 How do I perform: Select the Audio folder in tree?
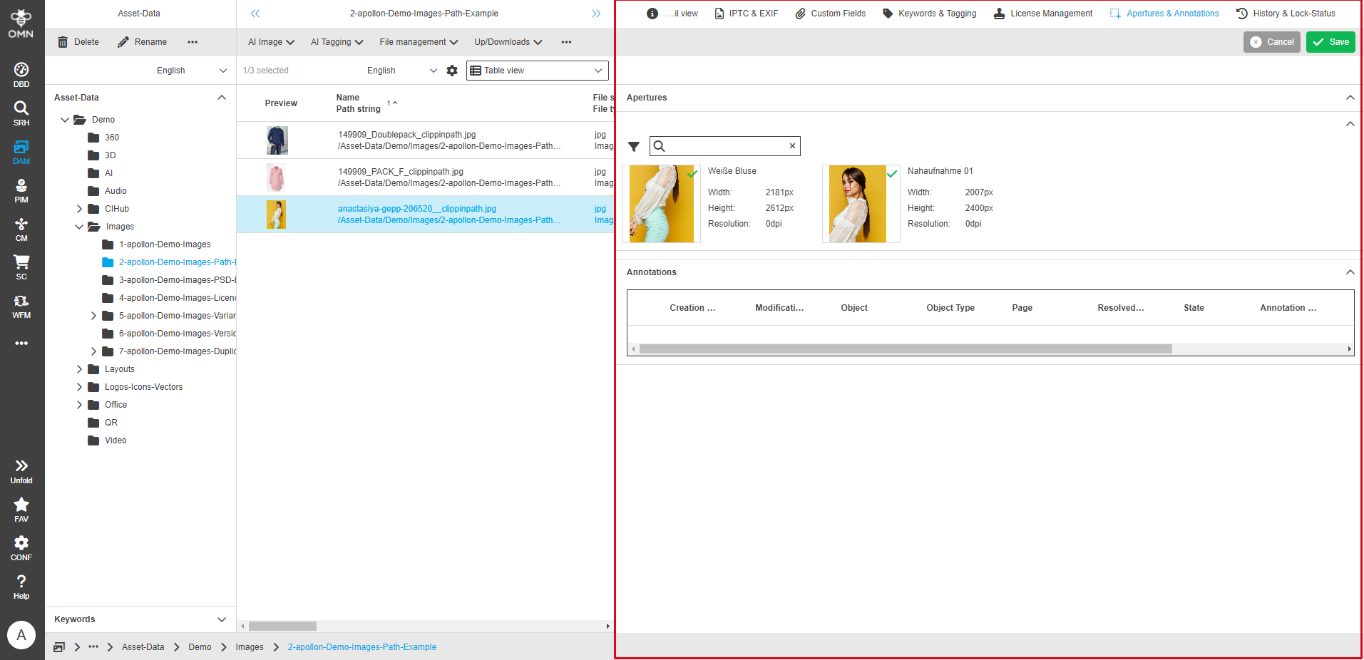[108, 191]
